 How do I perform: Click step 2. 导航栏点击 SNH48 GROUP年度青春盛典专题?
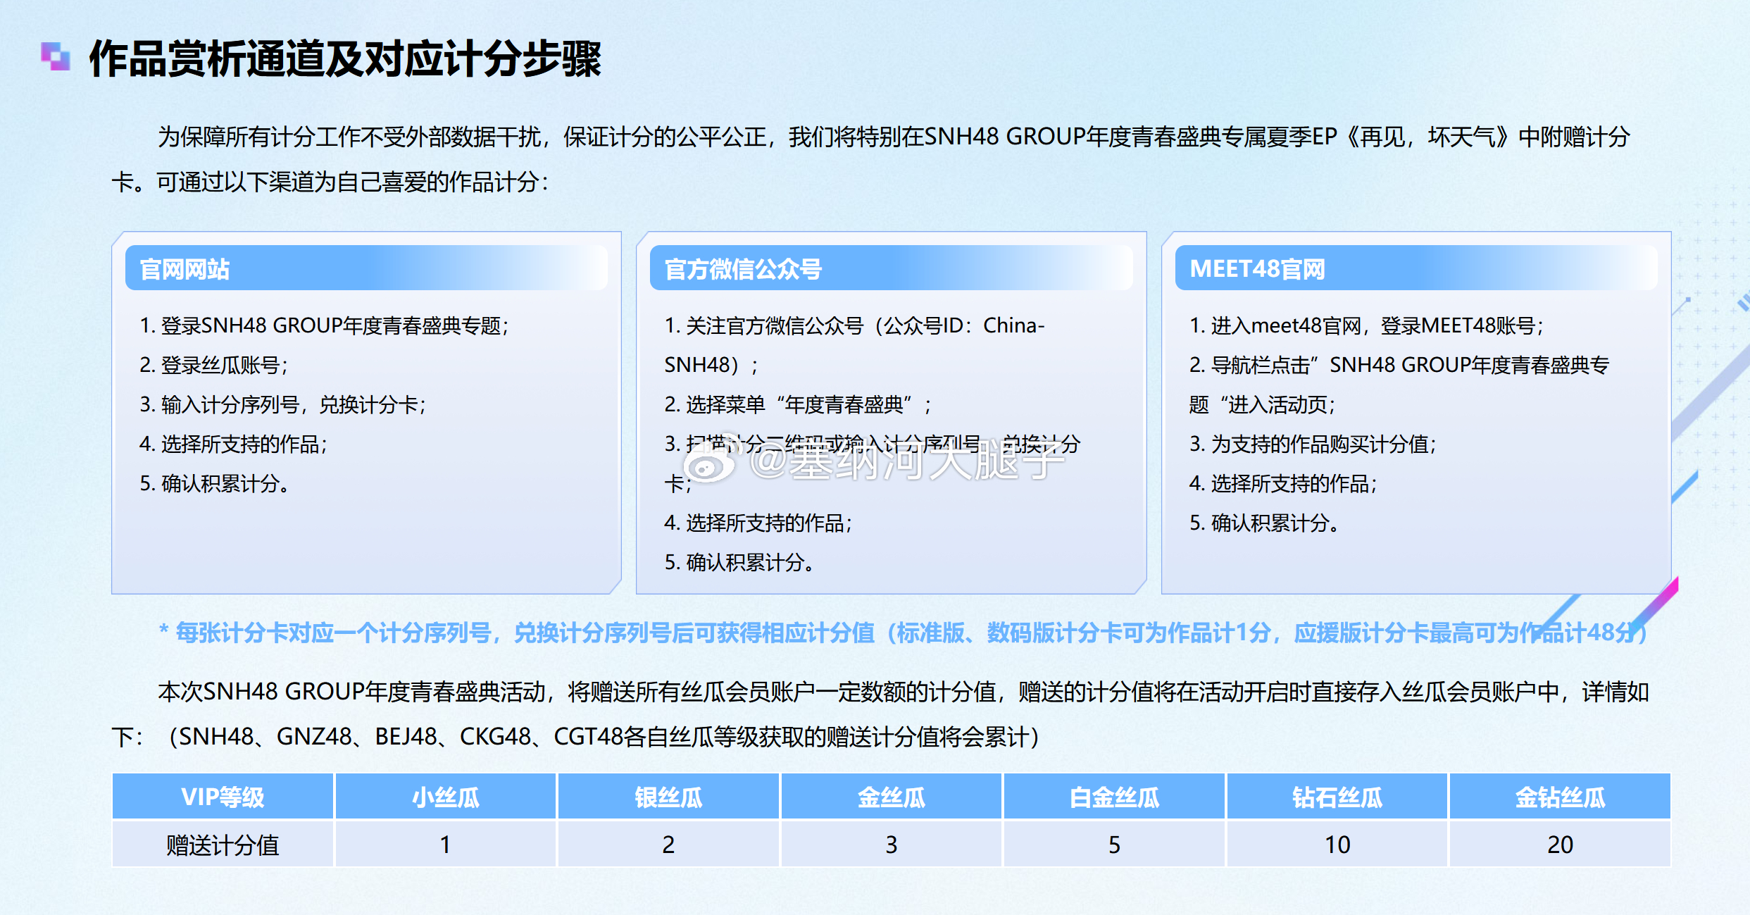pyautogui.click(x=1399, y=385)
